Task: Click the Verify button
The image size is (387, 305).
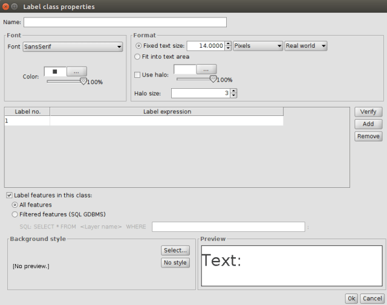Action: point(368,112)
